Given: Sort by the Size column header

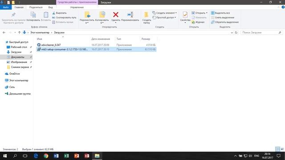Looking at the screenshot, I should tap(146, 39).
